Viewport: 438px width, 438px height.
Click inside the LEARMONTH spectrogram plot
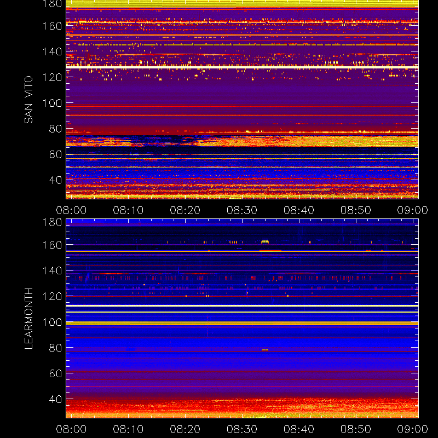coord(242,319)
